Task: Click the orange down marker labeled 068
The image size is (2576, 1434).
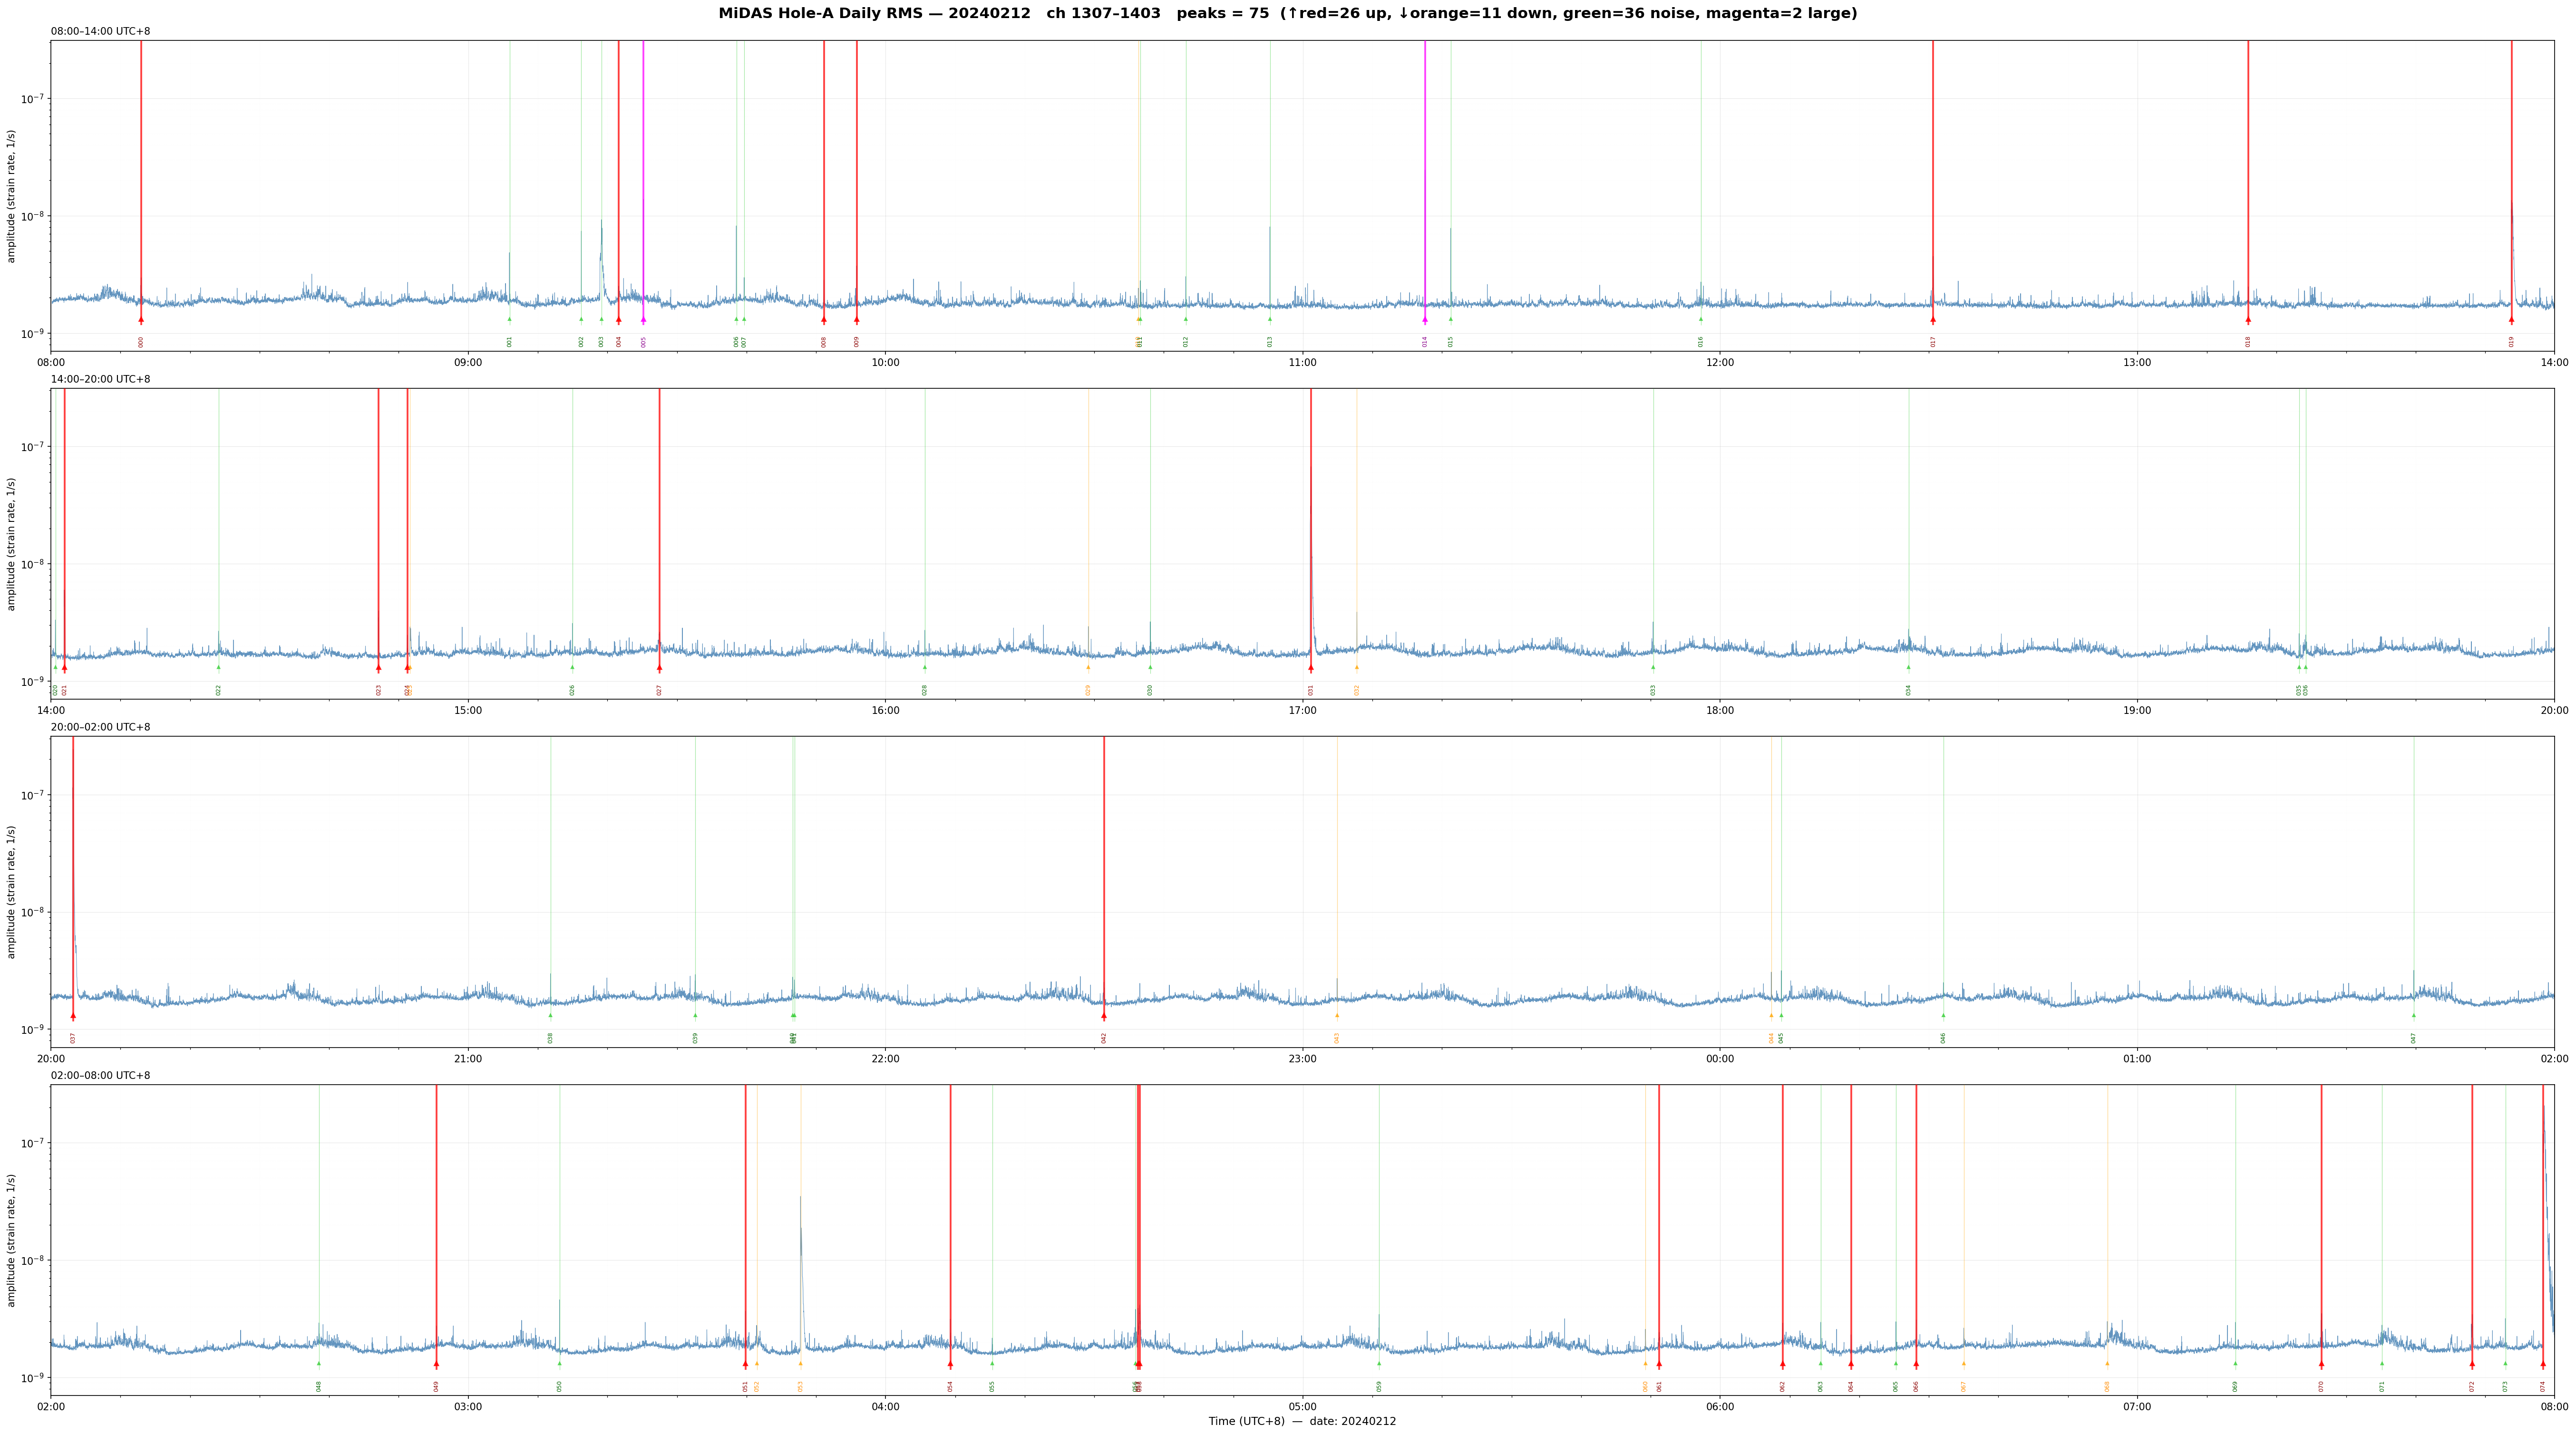Action: tap(2107, 1364)
